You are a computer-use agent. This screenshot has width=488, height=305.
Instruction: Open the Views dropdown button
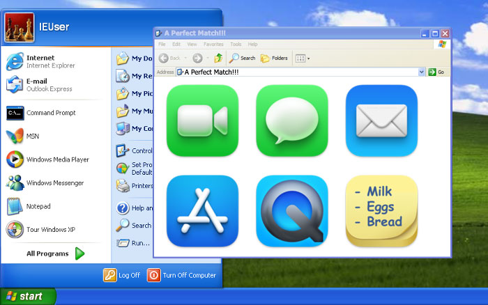click(303, 58)
